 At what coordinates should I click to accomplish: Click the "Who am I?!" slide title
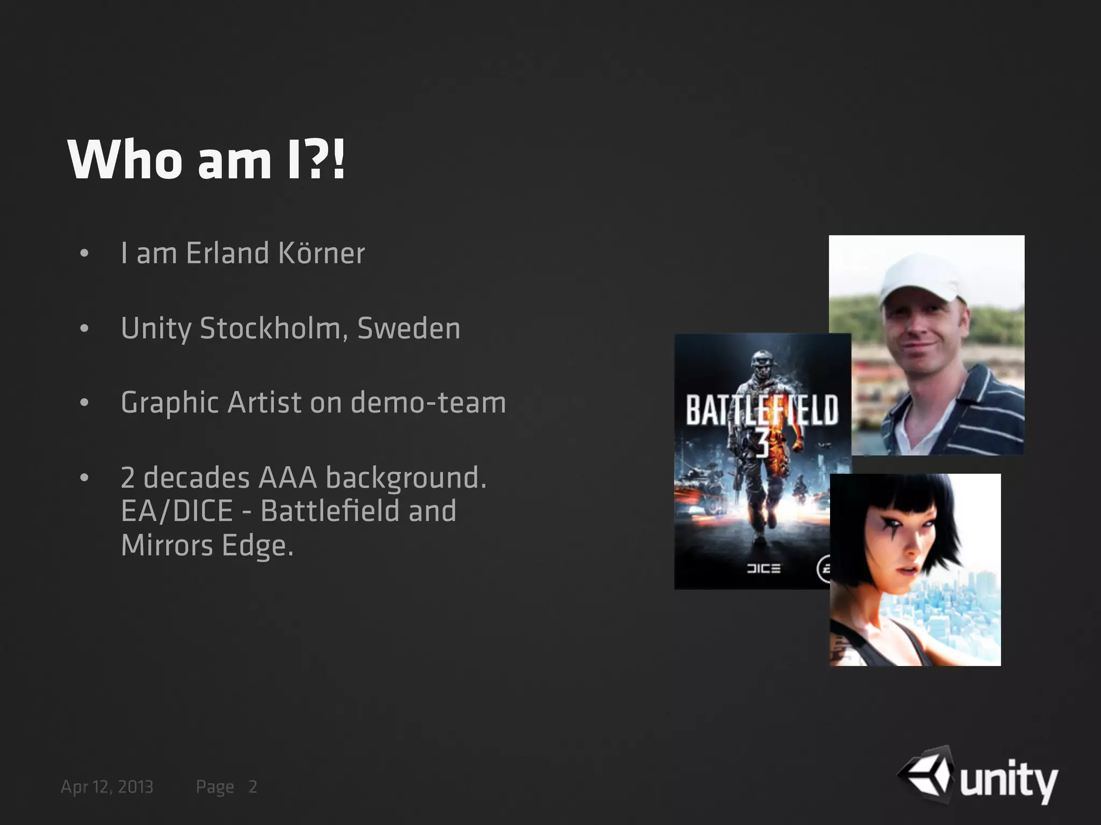[x=206, y=160]
